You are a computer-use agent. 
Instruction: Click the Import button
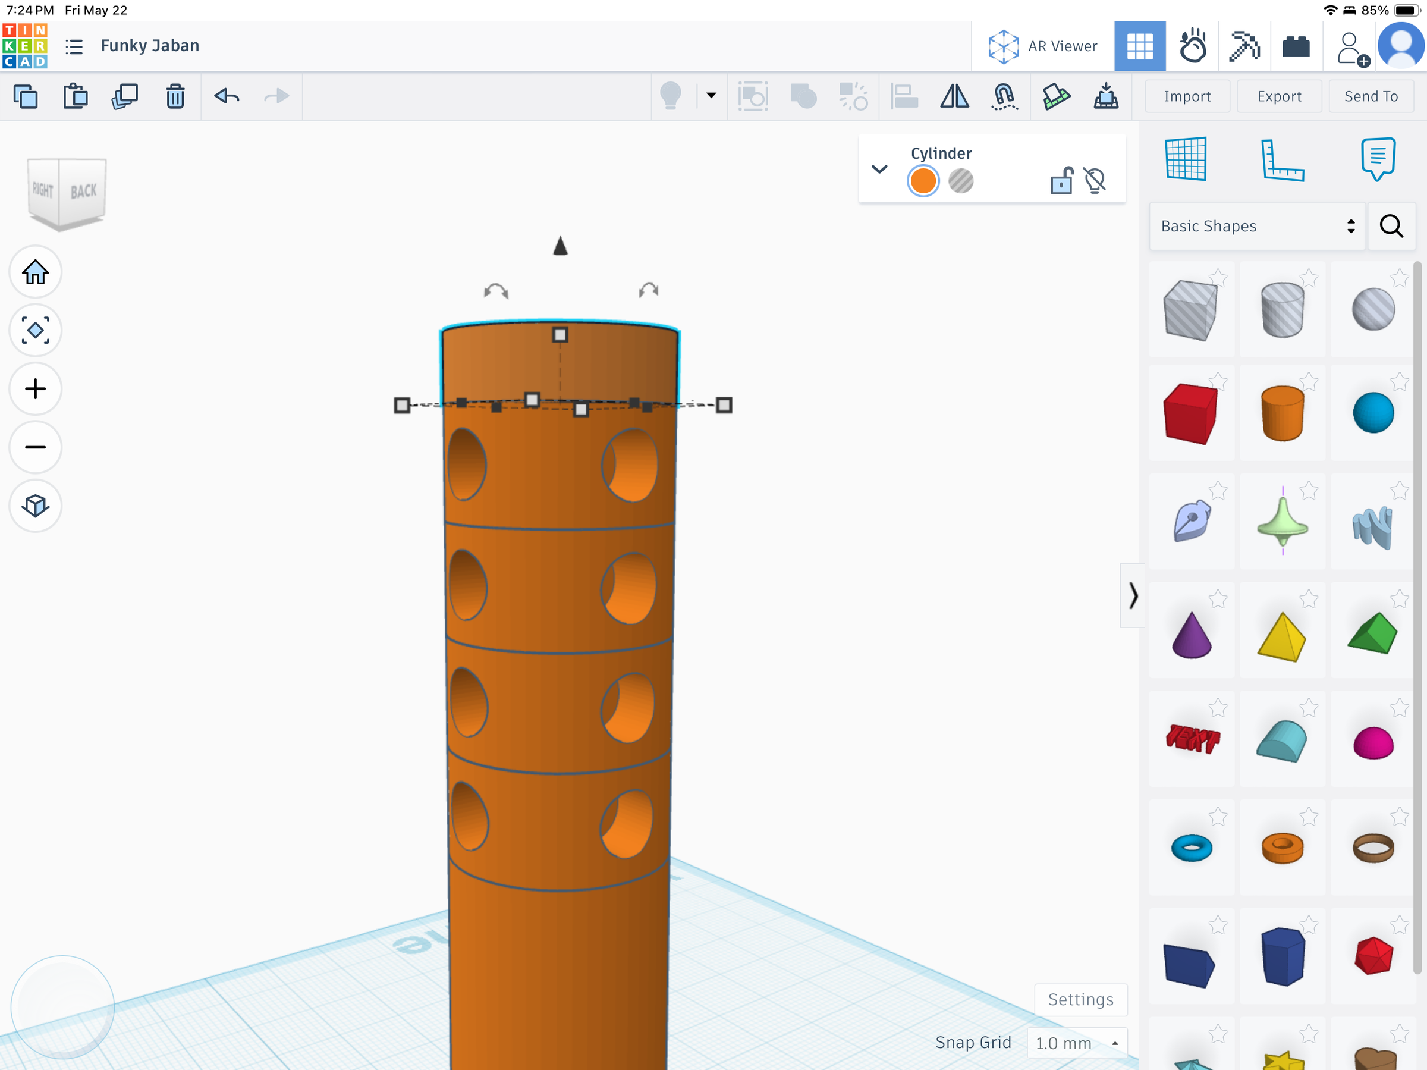[x=1187, y=96]
